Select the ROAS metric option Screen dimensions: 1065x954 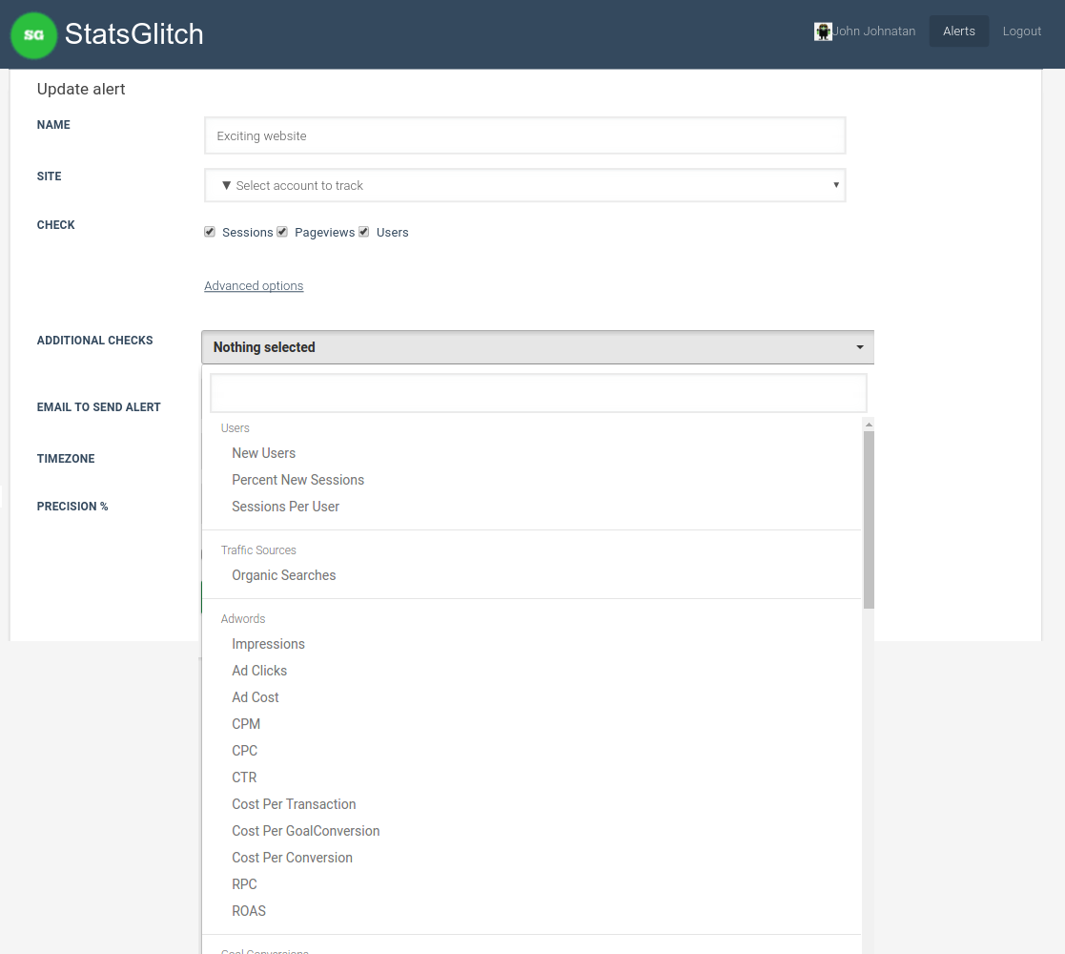(x=249, y=911)
